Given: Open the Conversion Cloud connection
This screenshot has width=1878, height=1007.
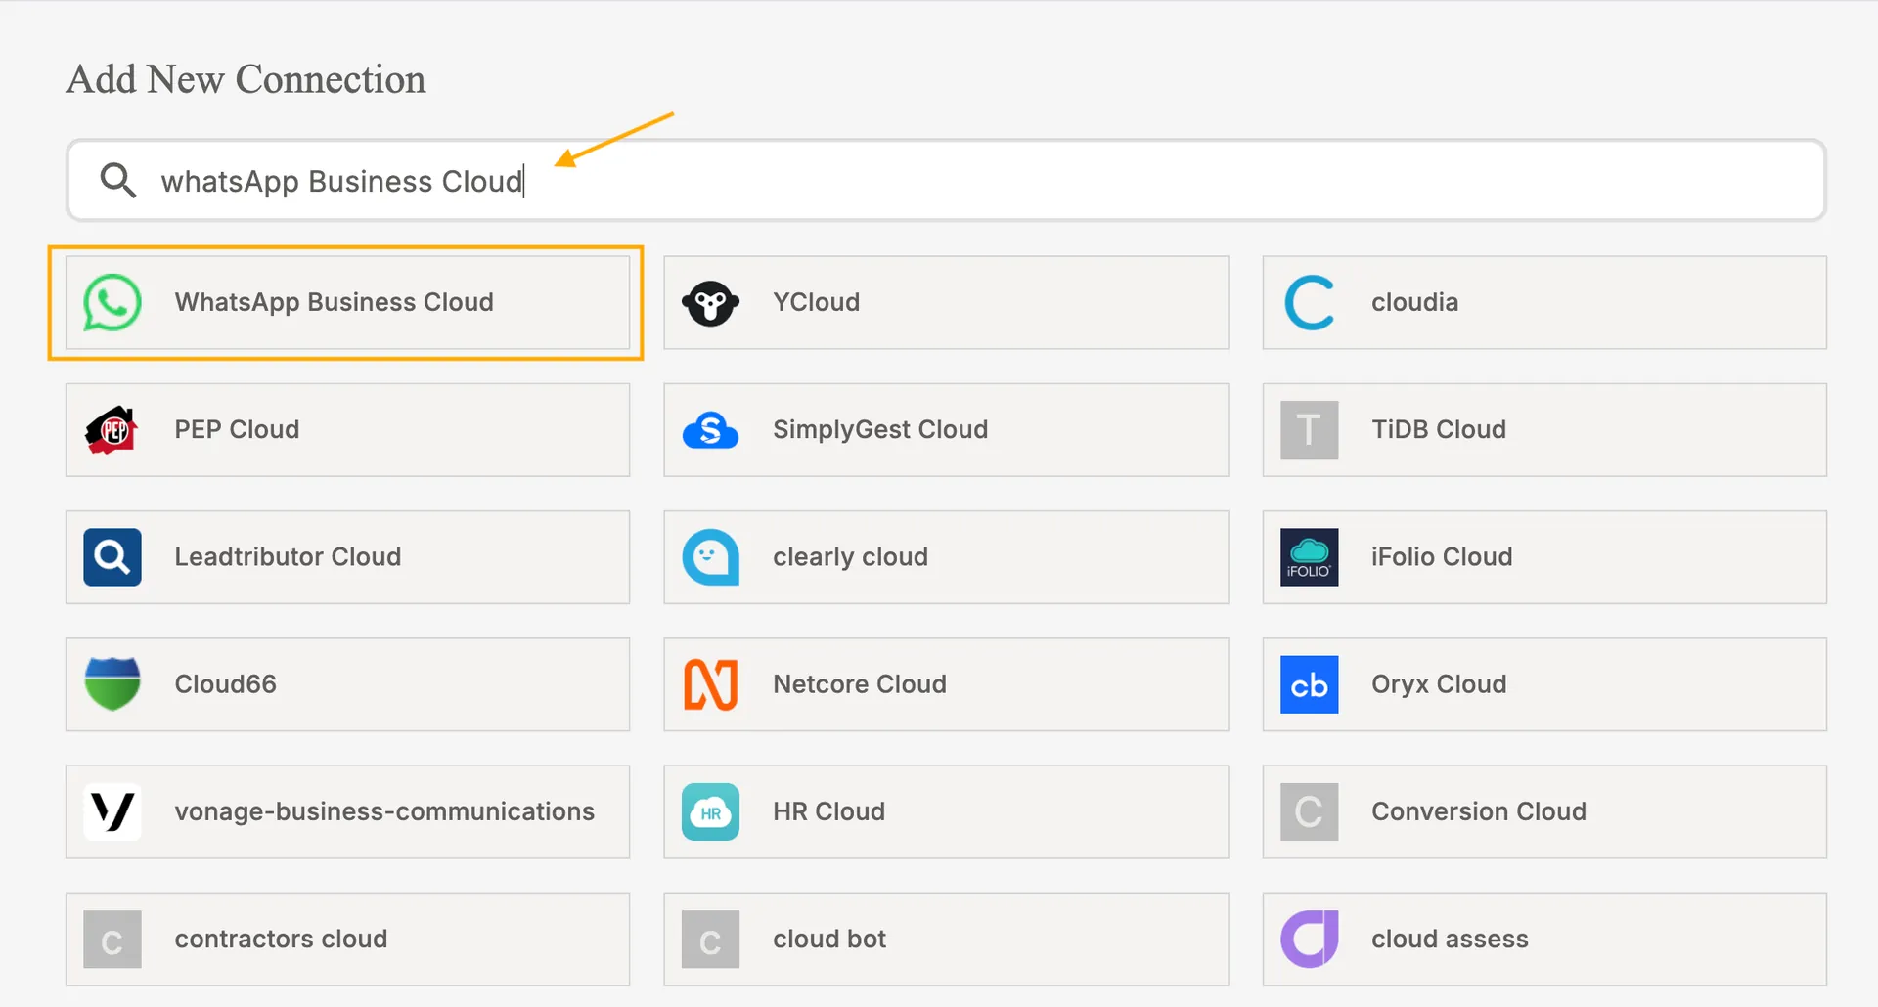Looking at the screenshot, I should point(1543,811).
